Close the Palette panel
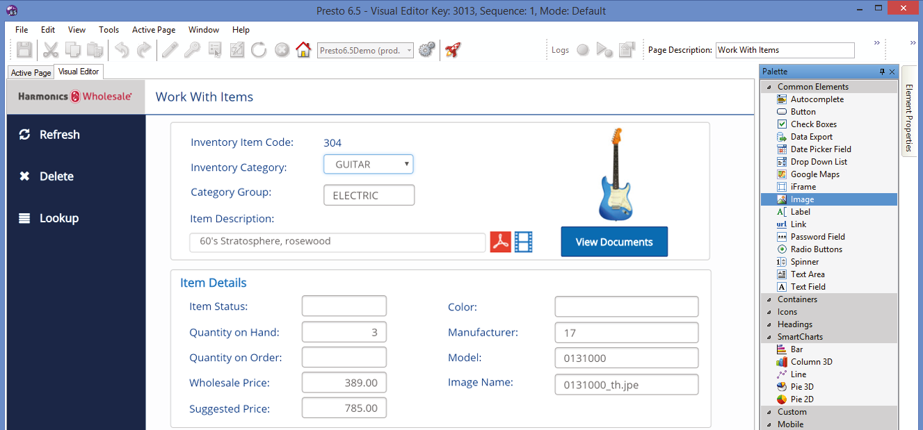Viewport: 923px width, 430px height. [x=892, y=72]
